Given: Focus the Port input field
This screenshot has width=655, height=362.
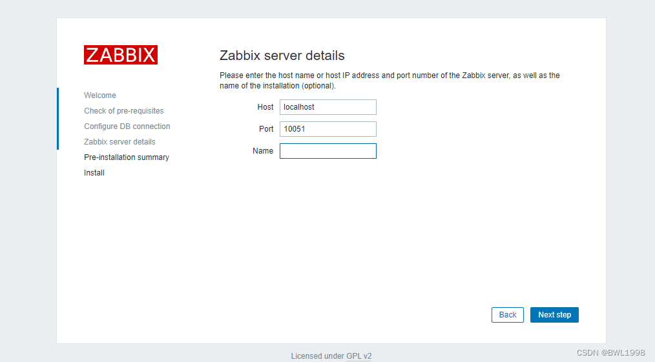Looking at the screenshot, I should (x=328, y=129).
